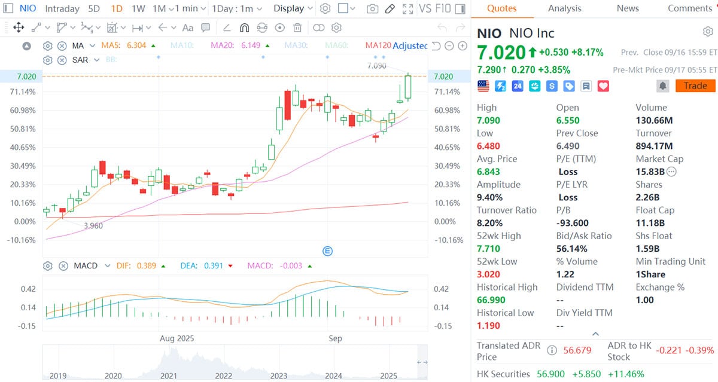Expand the Display options dropdown
718x382 pixels.
pos(292,8)
